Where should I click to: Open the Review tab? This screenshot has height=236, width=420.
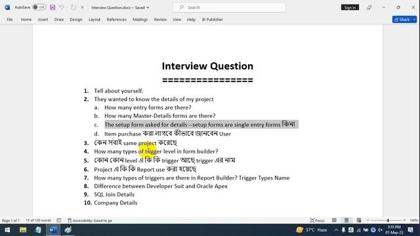(x=160, y=20)
